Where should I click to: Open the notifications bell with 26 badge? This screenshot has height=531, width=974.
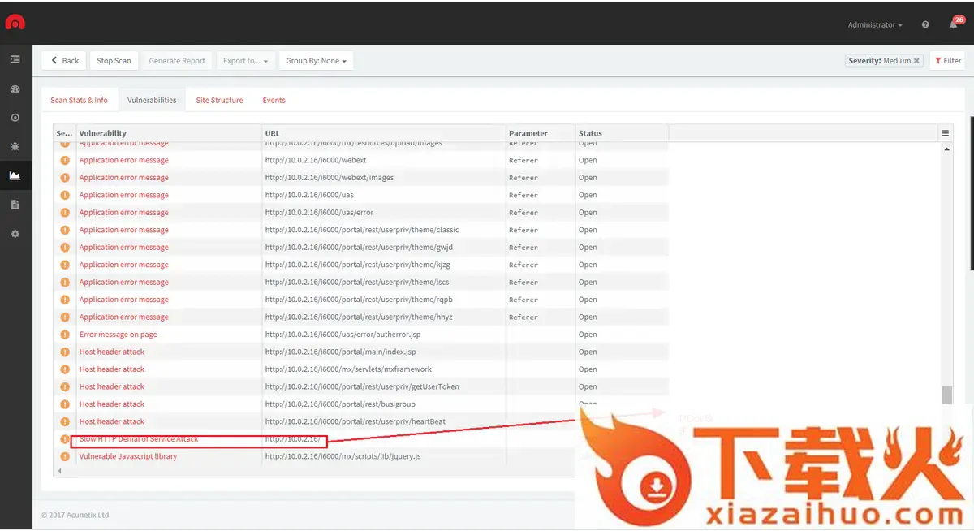(x=954, y=24)
